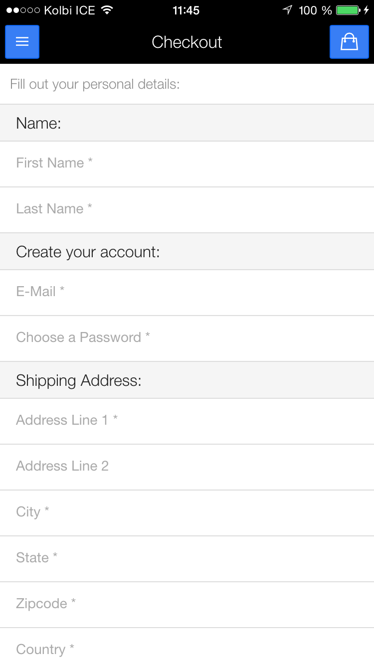Tap the First Name input field

pos(187,163)
